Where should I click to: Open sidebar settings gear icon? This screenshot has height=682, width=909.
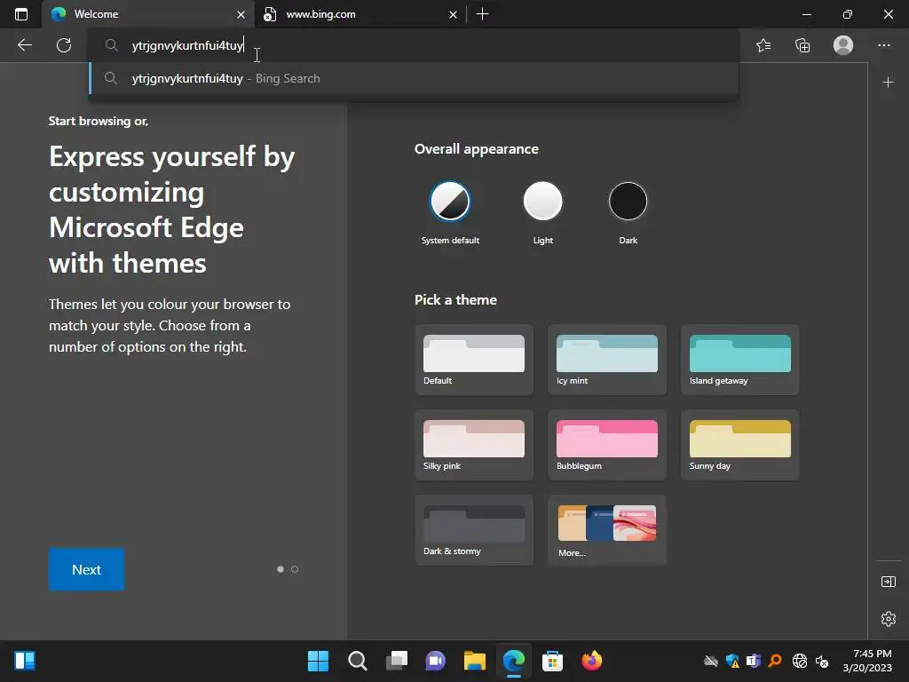click(888, 619)
